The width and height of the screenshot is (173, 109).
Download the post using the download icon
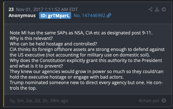(157, 9)
